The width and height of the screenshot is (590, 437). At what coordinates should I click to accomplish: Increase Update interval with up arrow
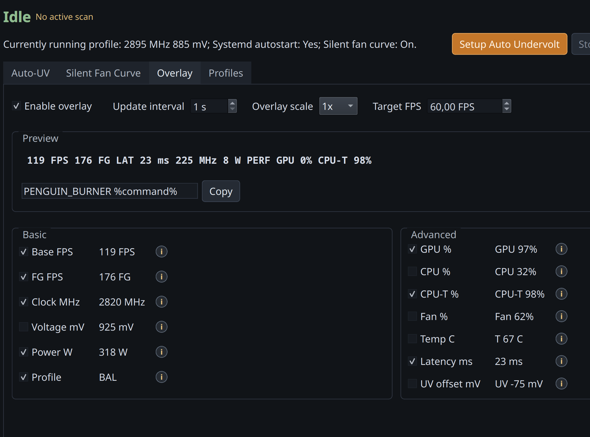(x=232, y=103)
